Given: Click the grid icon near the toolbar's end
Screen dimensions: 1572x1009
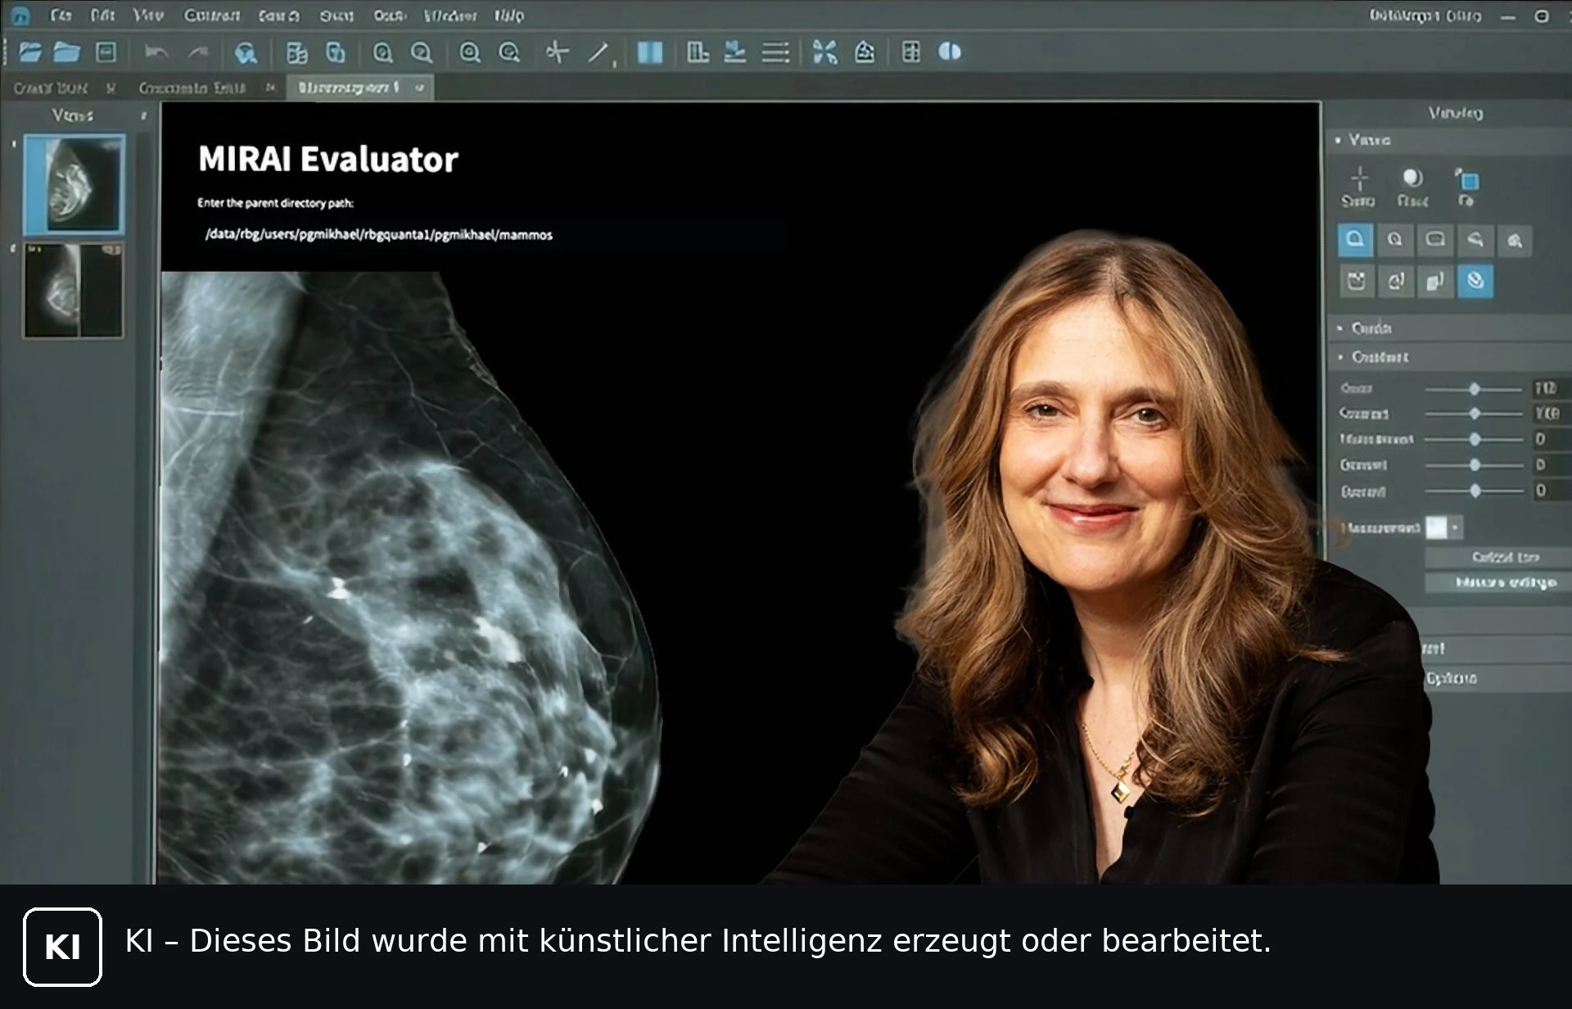Looking at the screenshot, I should pos(910,52).
